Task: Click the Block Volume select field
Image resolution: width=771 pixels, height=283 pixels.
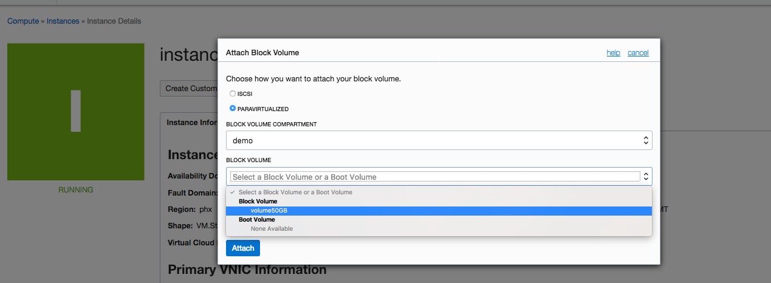Action: 434,177
